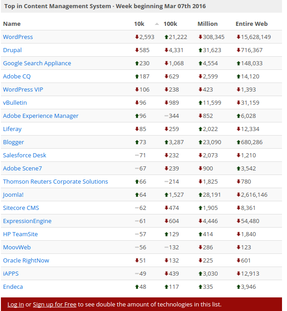Click green up arrow beside 129

166,234
